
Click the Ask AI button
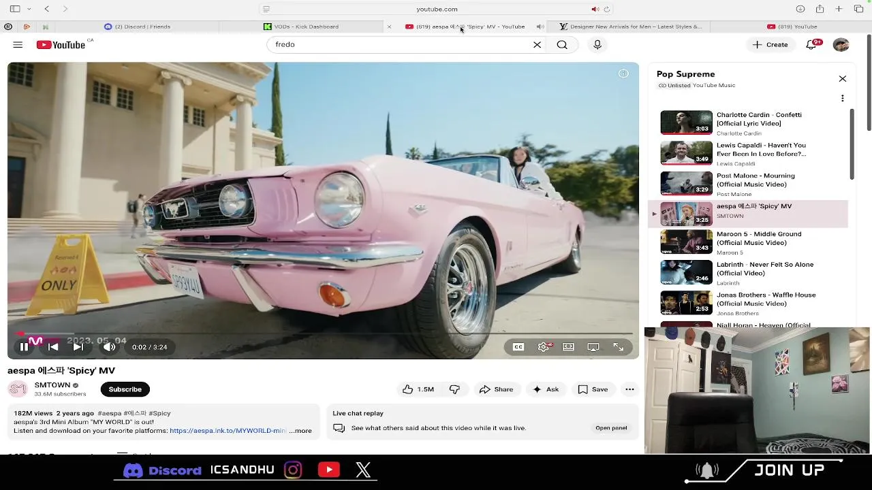546,389
